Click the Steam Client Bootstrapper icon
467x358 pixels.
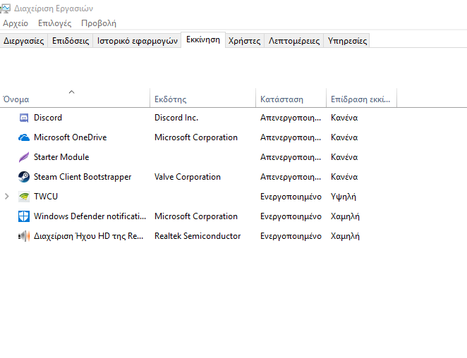click(x=24, y=177)
